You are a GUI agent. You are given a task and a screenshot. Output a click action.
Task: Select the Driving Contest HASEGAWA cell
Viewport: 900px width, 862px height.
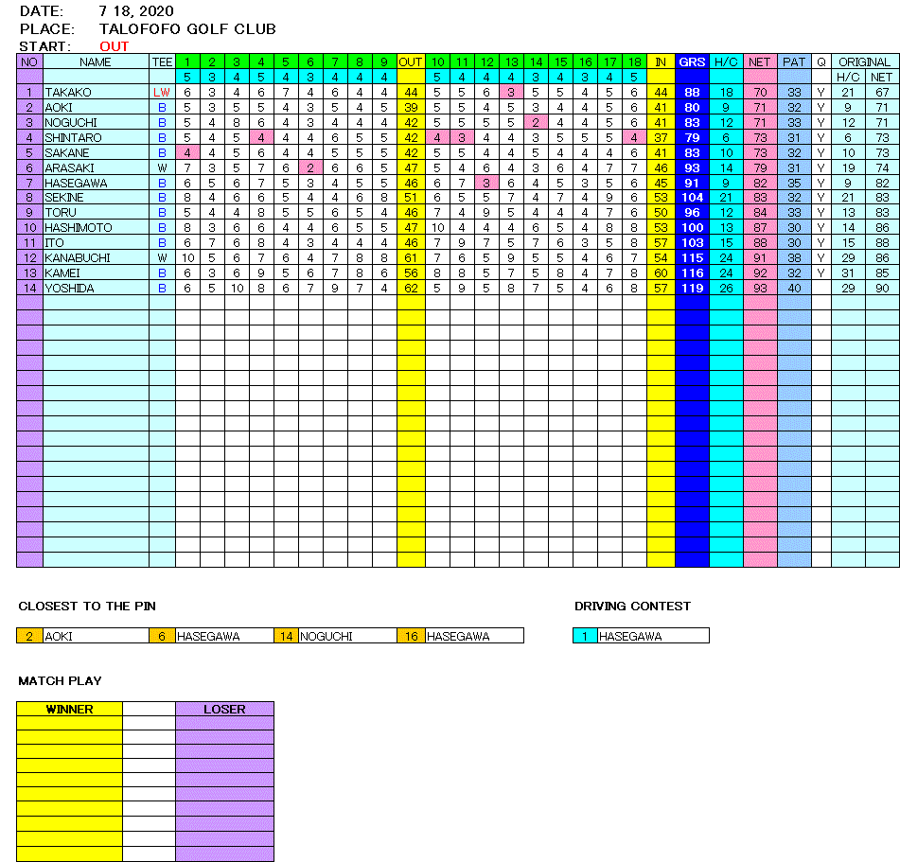(653, 637)
